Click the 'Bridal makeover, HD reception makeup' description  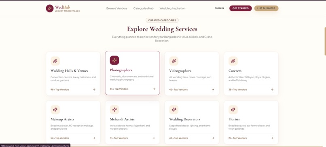coord(72,127)
